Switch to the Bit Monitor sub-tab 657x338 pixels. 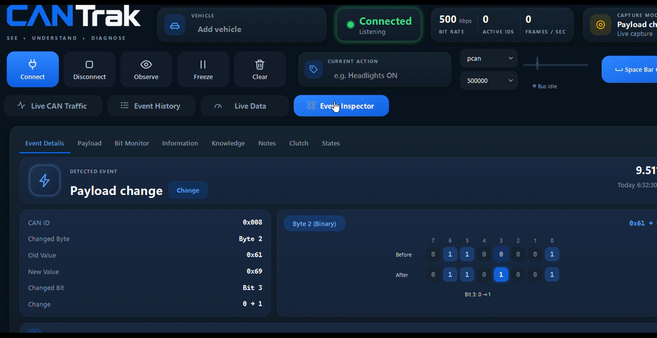pos(132,143)
